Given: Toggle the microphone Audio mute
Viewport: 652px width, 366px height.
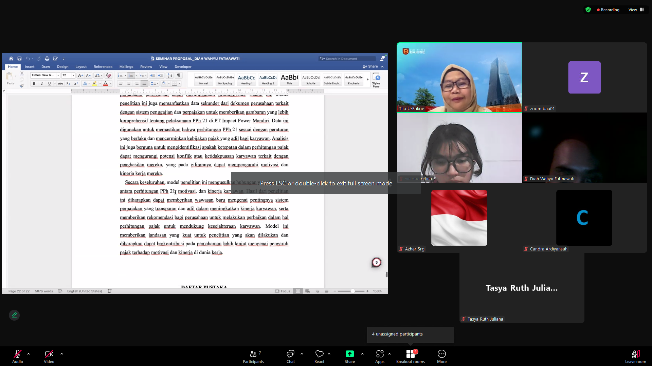Looking at the screenshot, I should 18,357.
